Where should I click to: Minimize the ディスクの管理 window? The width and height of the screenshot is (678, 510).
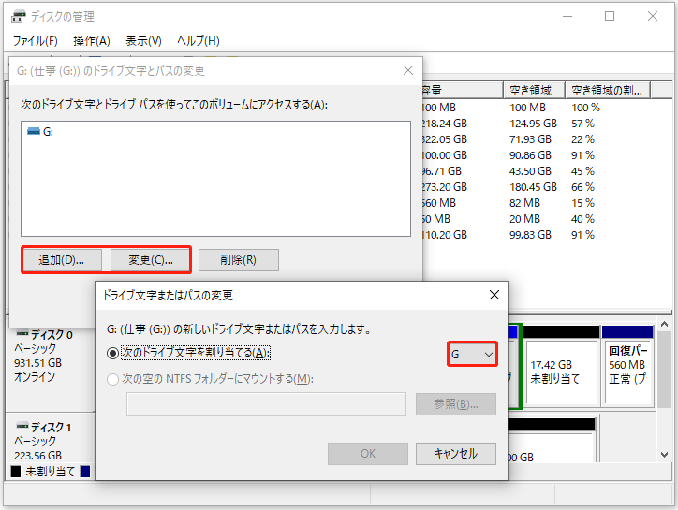point(567,17)
